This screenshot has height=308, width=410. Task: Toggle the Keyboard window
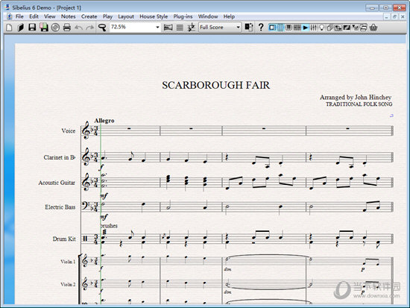coord(288,27)
